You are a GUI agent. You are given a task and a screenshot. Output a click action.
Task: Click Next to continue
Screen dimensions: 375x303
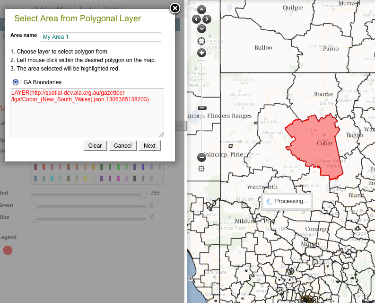click(149, 145)
